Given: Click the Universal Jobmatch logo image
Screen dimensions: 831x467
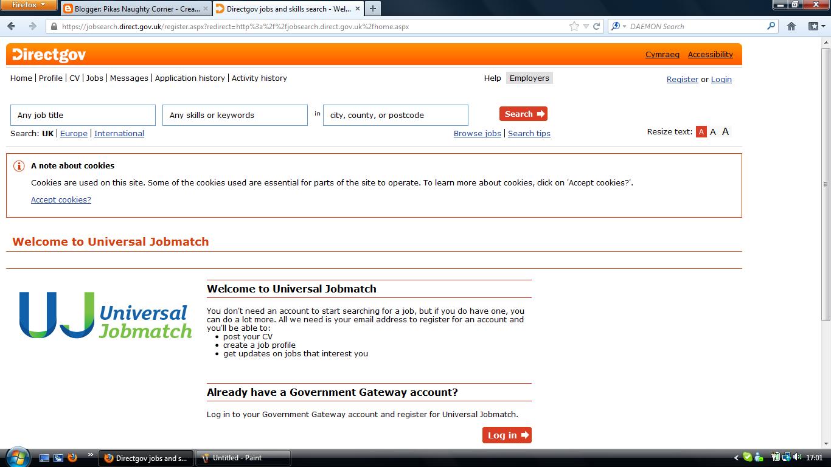Looking at the screenshot, I should [105, 315].
